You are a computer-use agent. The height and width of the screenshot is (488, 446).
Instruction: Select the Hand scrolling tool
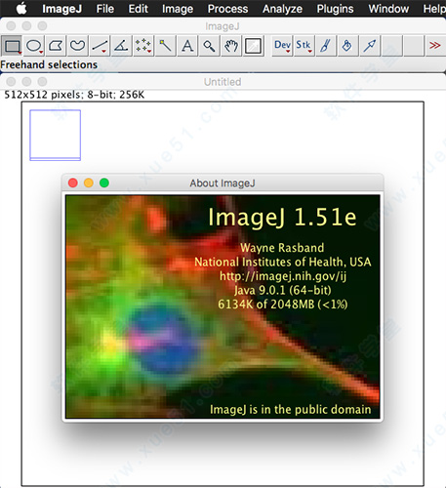231,46
